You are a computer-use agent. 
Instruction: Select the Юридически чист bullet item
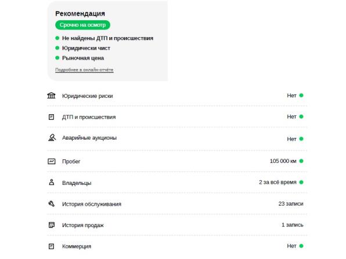[86, 48]
